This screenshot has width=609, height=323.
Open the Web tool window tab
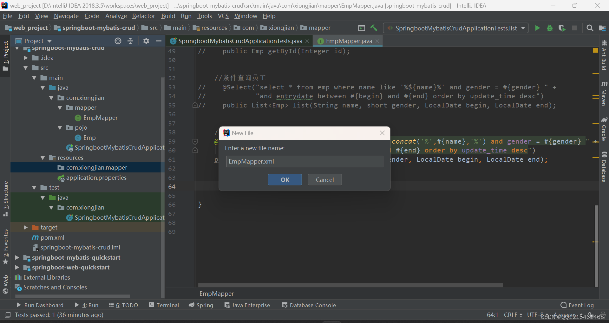click(x=5, y=284)
